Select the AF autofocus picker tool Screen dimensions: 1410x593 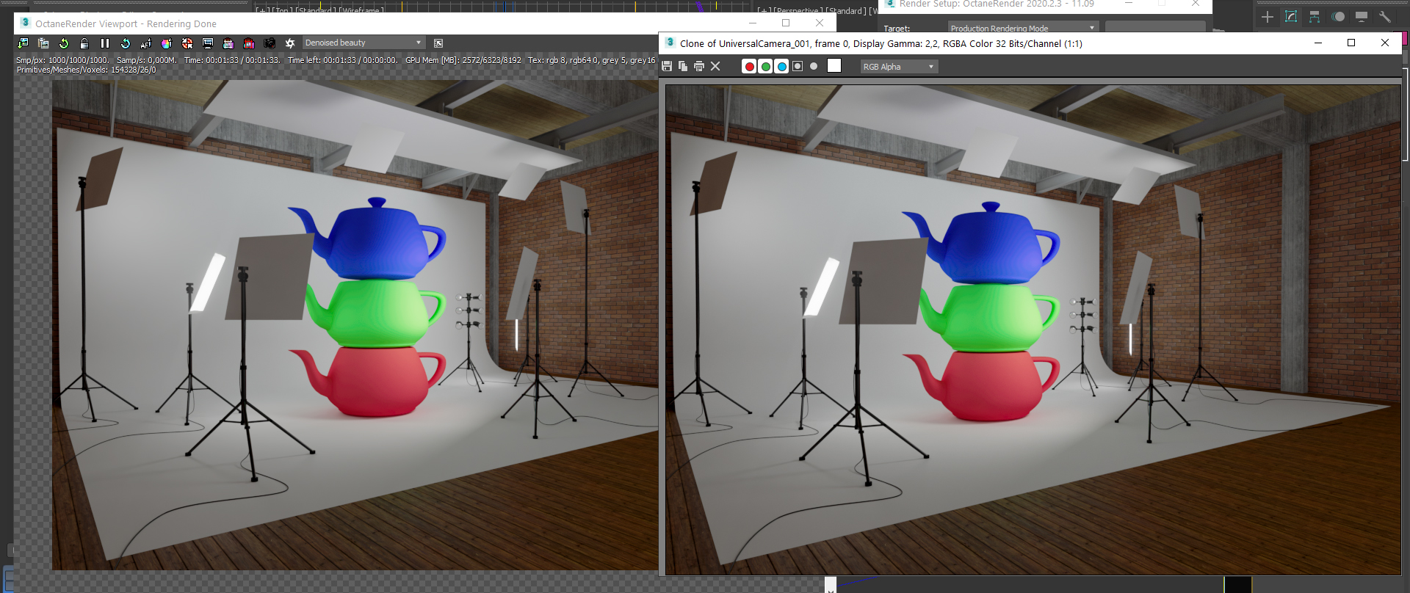pos(146,43)
